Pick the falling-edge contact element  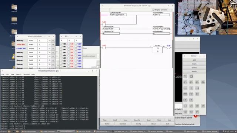click(x=203, y=82)
